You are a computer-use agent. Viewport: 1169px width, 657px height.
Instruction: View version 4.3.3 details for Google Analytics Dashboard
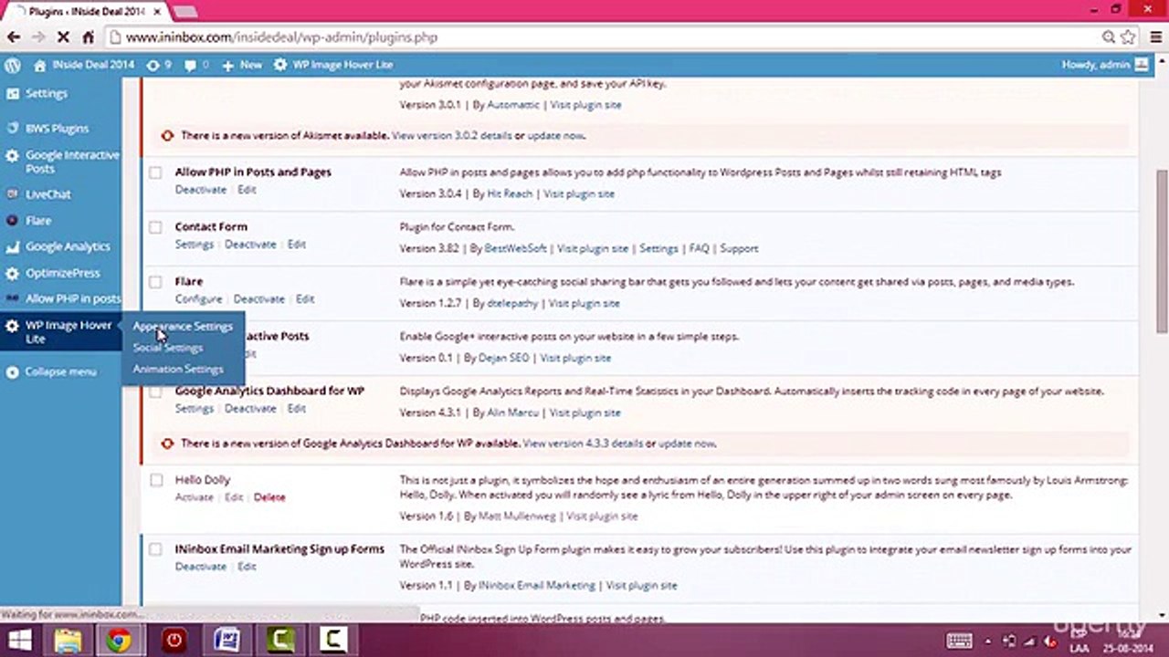(583, 443)
